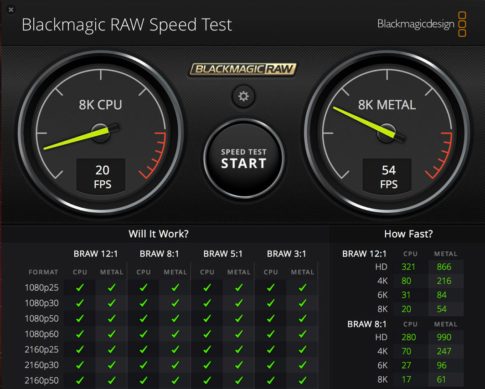The height and width of the screenshot is (389, 485).
Task: Click the 1080p60 BRAW 5:1 Metal checkmark
Action: pyautogui.click(x=239, y=334)
